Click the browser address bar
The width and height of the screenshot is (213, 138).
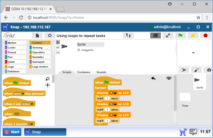[114, 17]
